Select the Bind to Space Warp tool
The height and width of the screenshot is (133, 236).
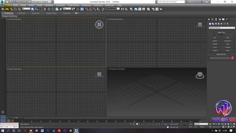(x=20, y=9)
